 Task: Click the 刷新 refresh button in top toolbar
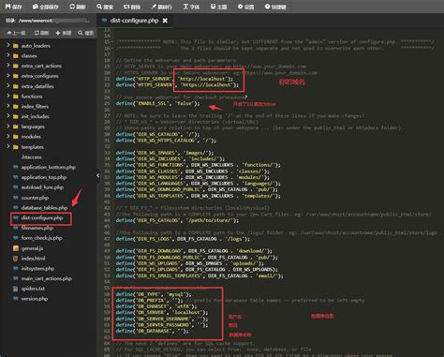click(78, 7)
